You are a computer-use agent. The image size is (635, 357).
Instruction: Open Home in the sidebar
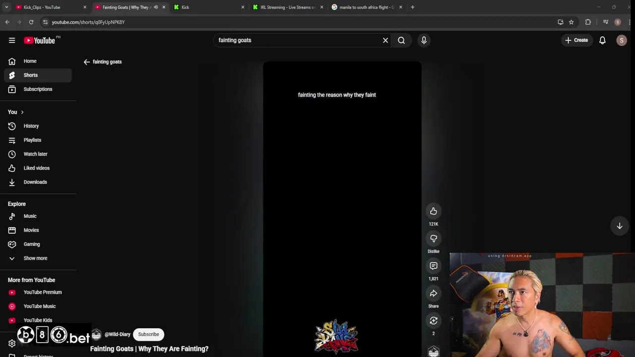coord(38,61)
